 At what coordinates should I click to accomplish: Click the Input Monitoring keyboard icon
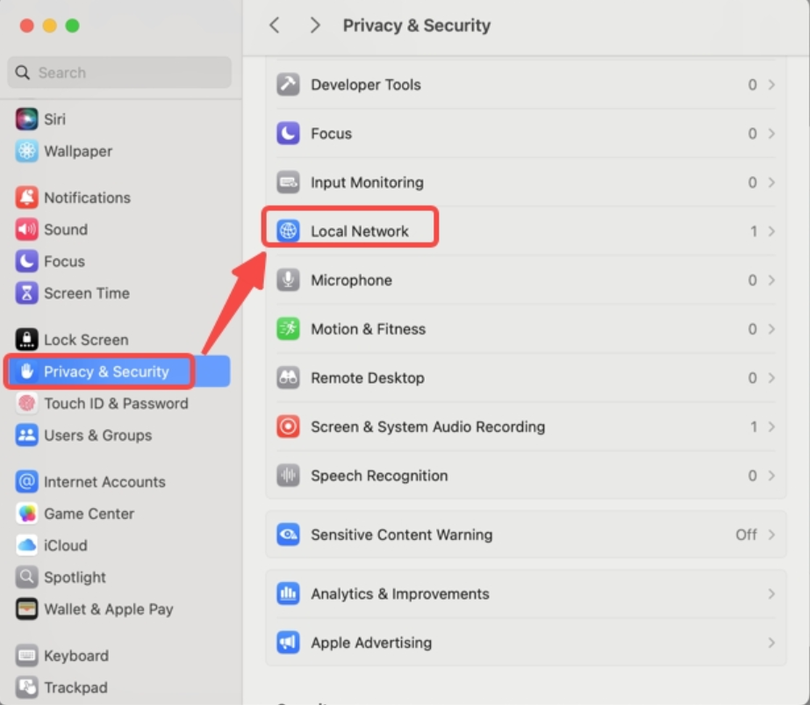(x=288, y=183)
